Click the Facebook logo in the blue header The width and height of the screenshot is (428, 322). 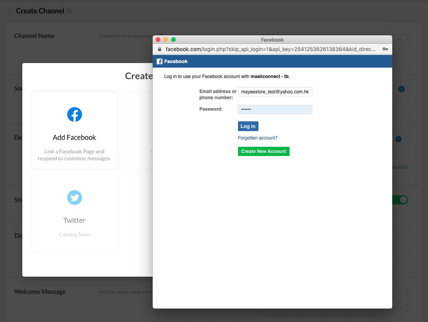tap(160, 61)
